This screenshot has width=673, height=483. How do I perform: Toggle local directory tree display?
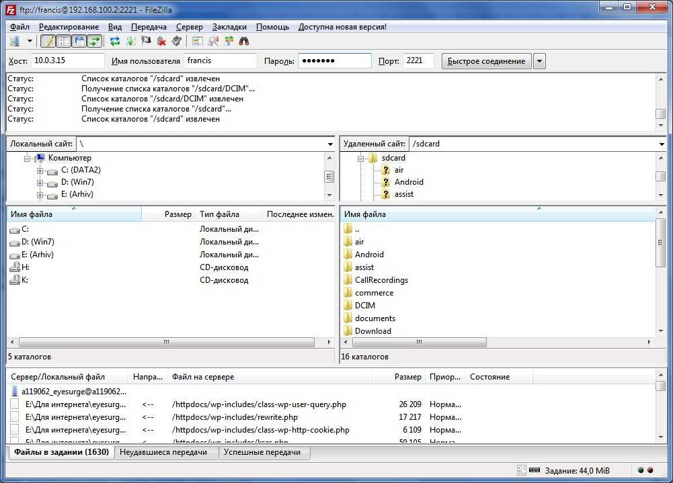click(63, 41)
